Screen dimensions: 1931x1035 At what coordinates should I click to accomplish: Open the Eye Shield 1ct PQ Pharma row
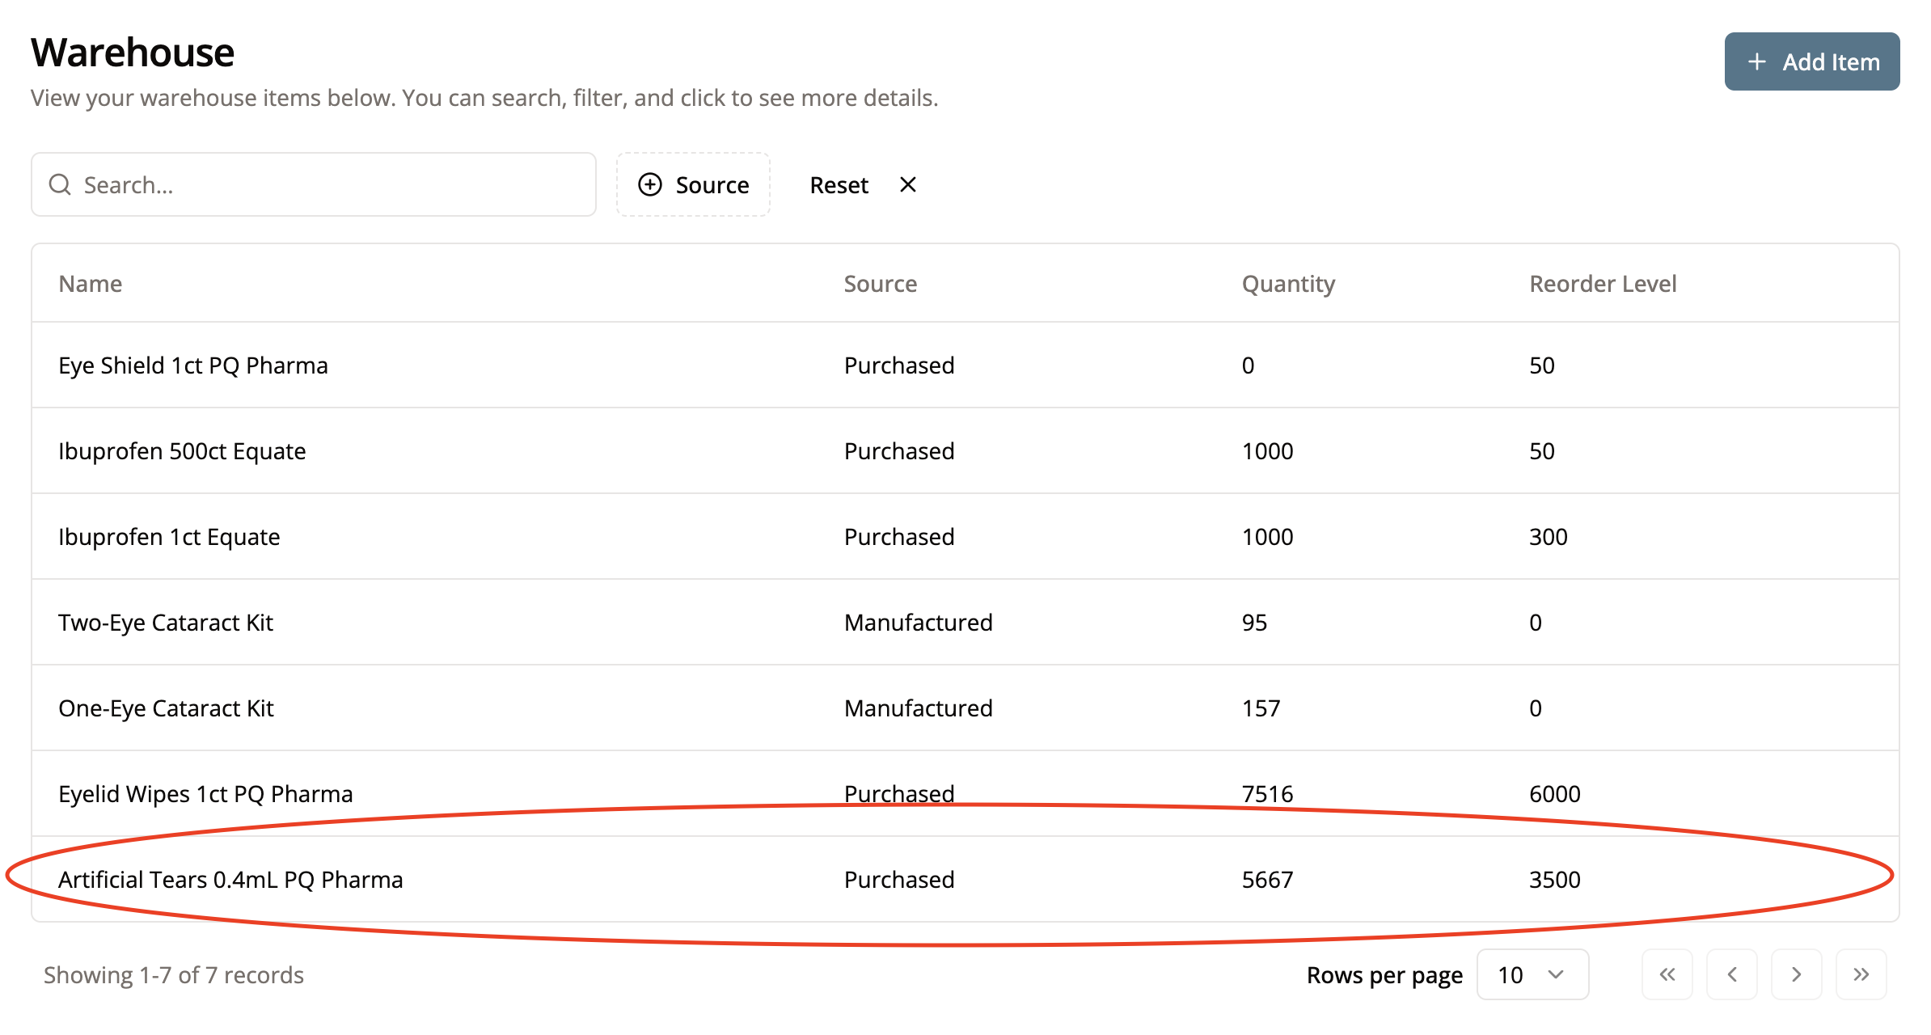[192, 365]
